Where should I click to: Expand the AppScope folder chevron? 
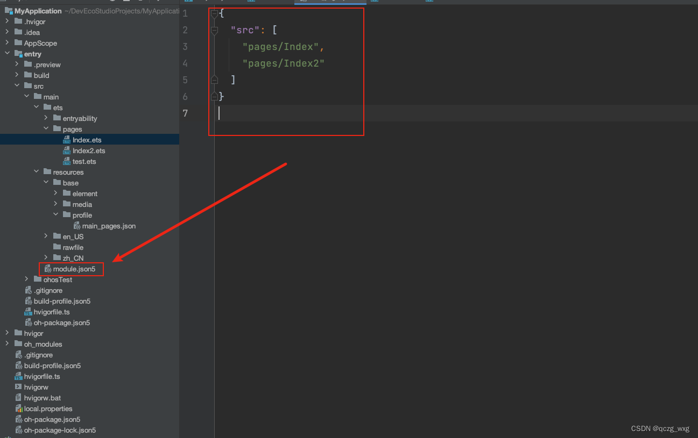click(7, 43)
